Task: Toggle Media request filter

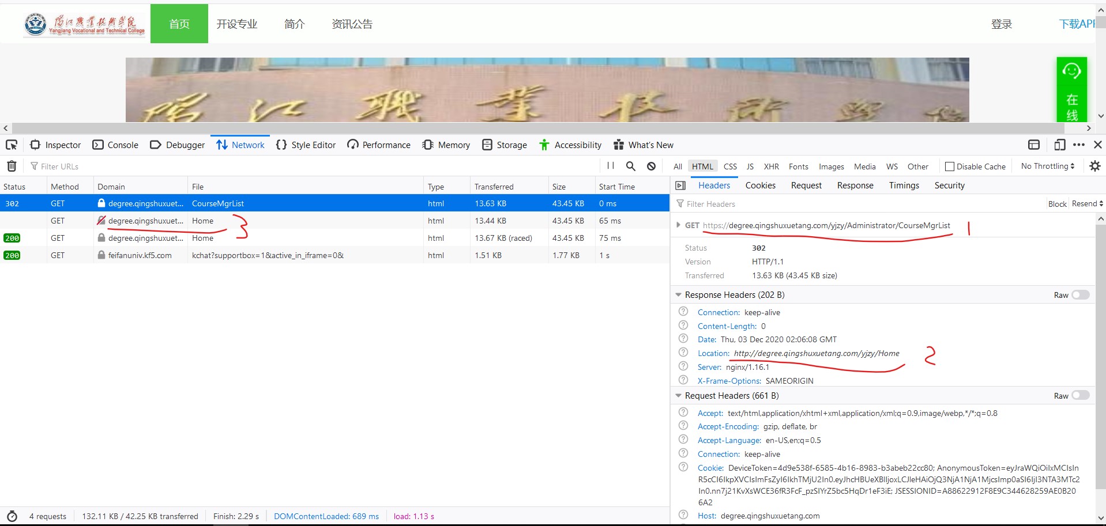Action: (864, 166)
